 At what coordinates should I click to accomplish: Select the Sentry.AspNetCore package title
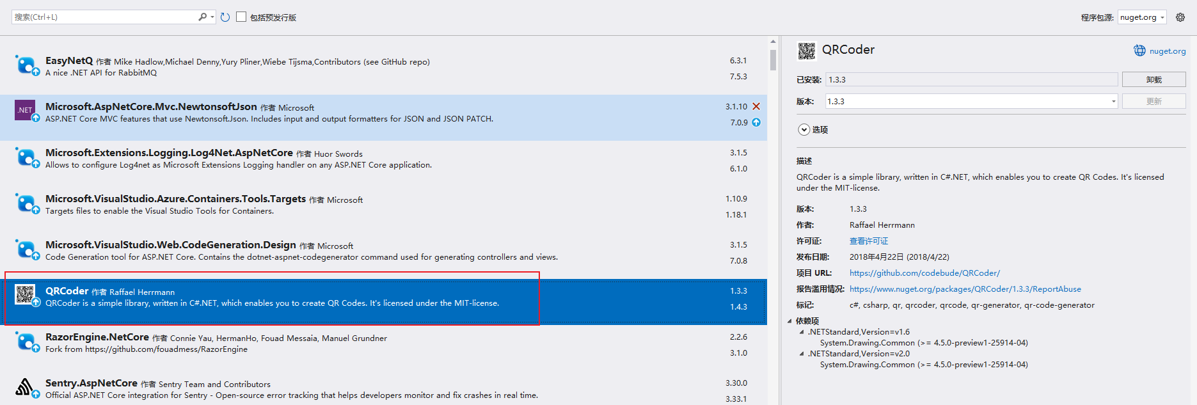point(91,383)
